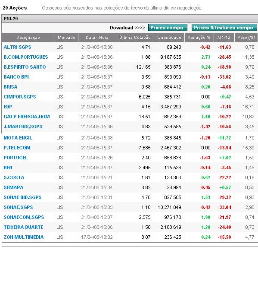Click the quantity 9,187,635
The image size is (258, 288).
click(x=171, y=57)
